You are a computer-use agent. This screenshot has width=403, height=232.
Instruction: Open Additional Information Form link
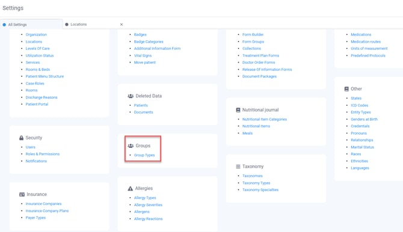tap(158, 49)
